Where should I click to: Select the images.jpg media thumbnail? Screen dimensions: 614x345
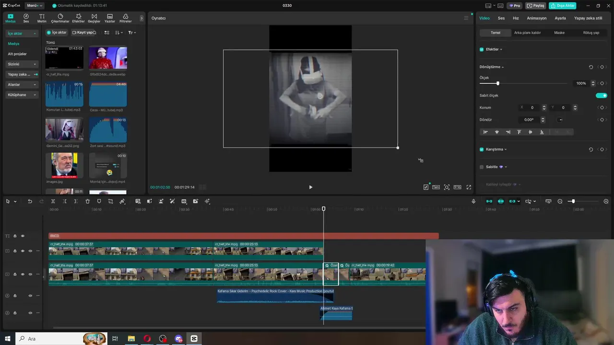(x=64, y=165)
